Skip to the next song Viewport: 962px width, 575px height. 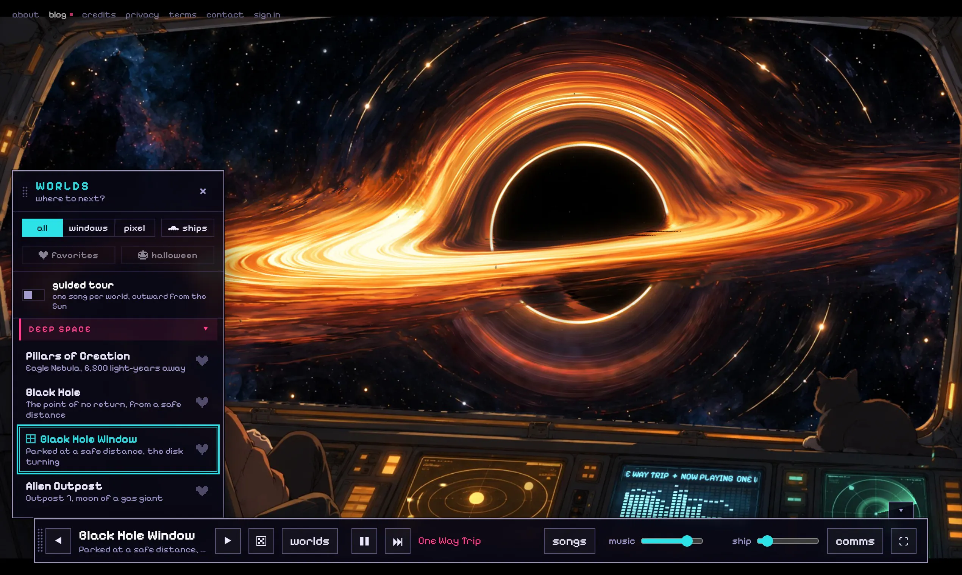point(397,541)
